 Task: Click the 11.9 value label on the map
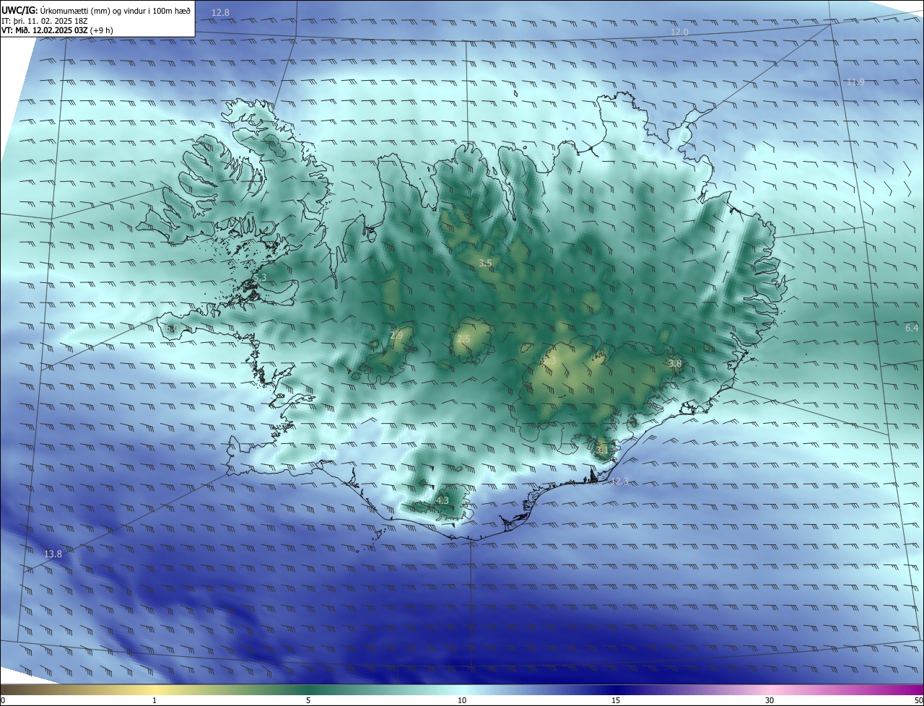tap(855, 82)
